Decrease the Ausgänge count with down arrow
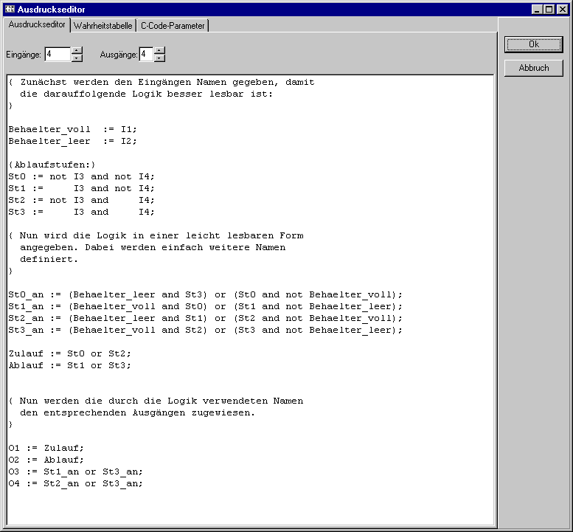The height and width of the screenshot is (532, 573). 159,58
